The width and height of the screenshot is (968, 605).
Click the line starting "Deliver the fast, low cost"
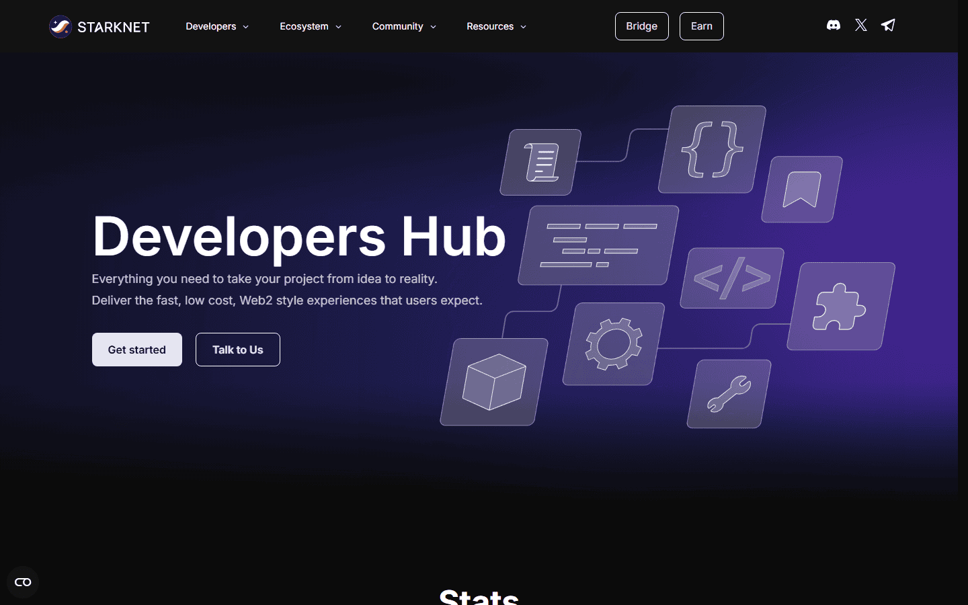(287, 300)
